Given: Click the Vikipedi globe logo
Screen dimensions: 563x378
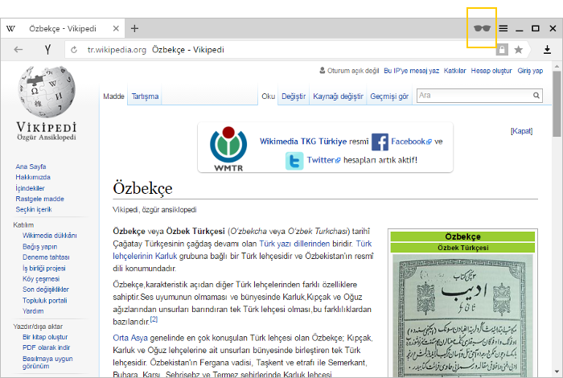Looking at the screenshot, I should [47, 92].
